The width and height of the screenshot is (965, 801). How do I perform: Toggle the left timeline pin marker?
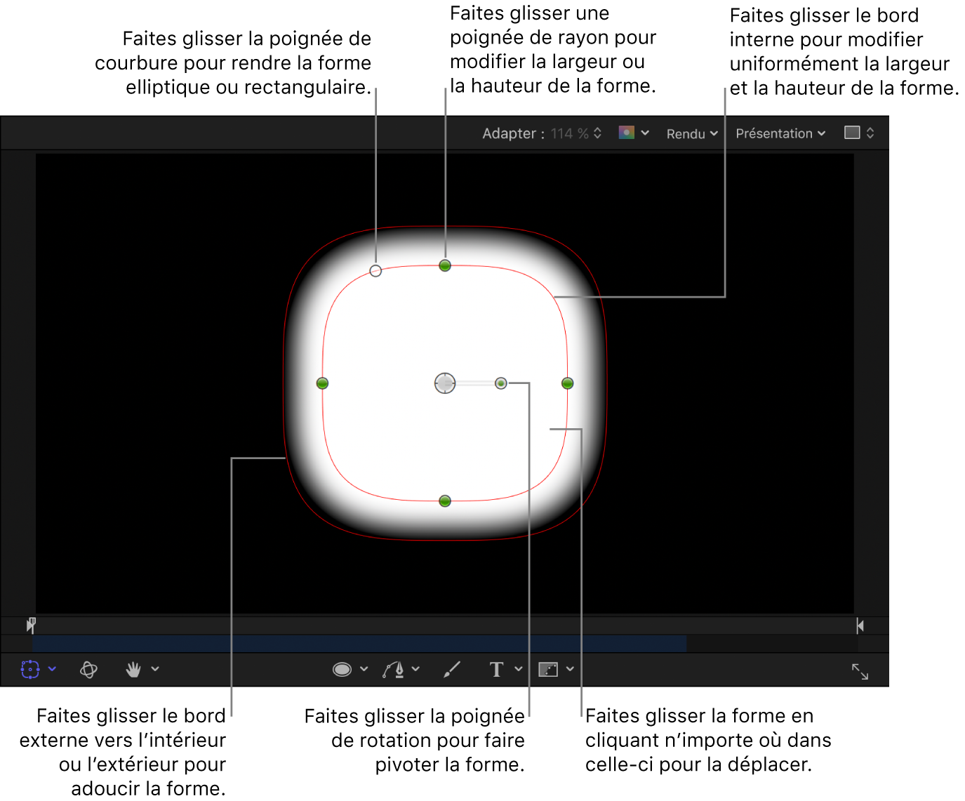pyautogui.click(x=31, y=625)
